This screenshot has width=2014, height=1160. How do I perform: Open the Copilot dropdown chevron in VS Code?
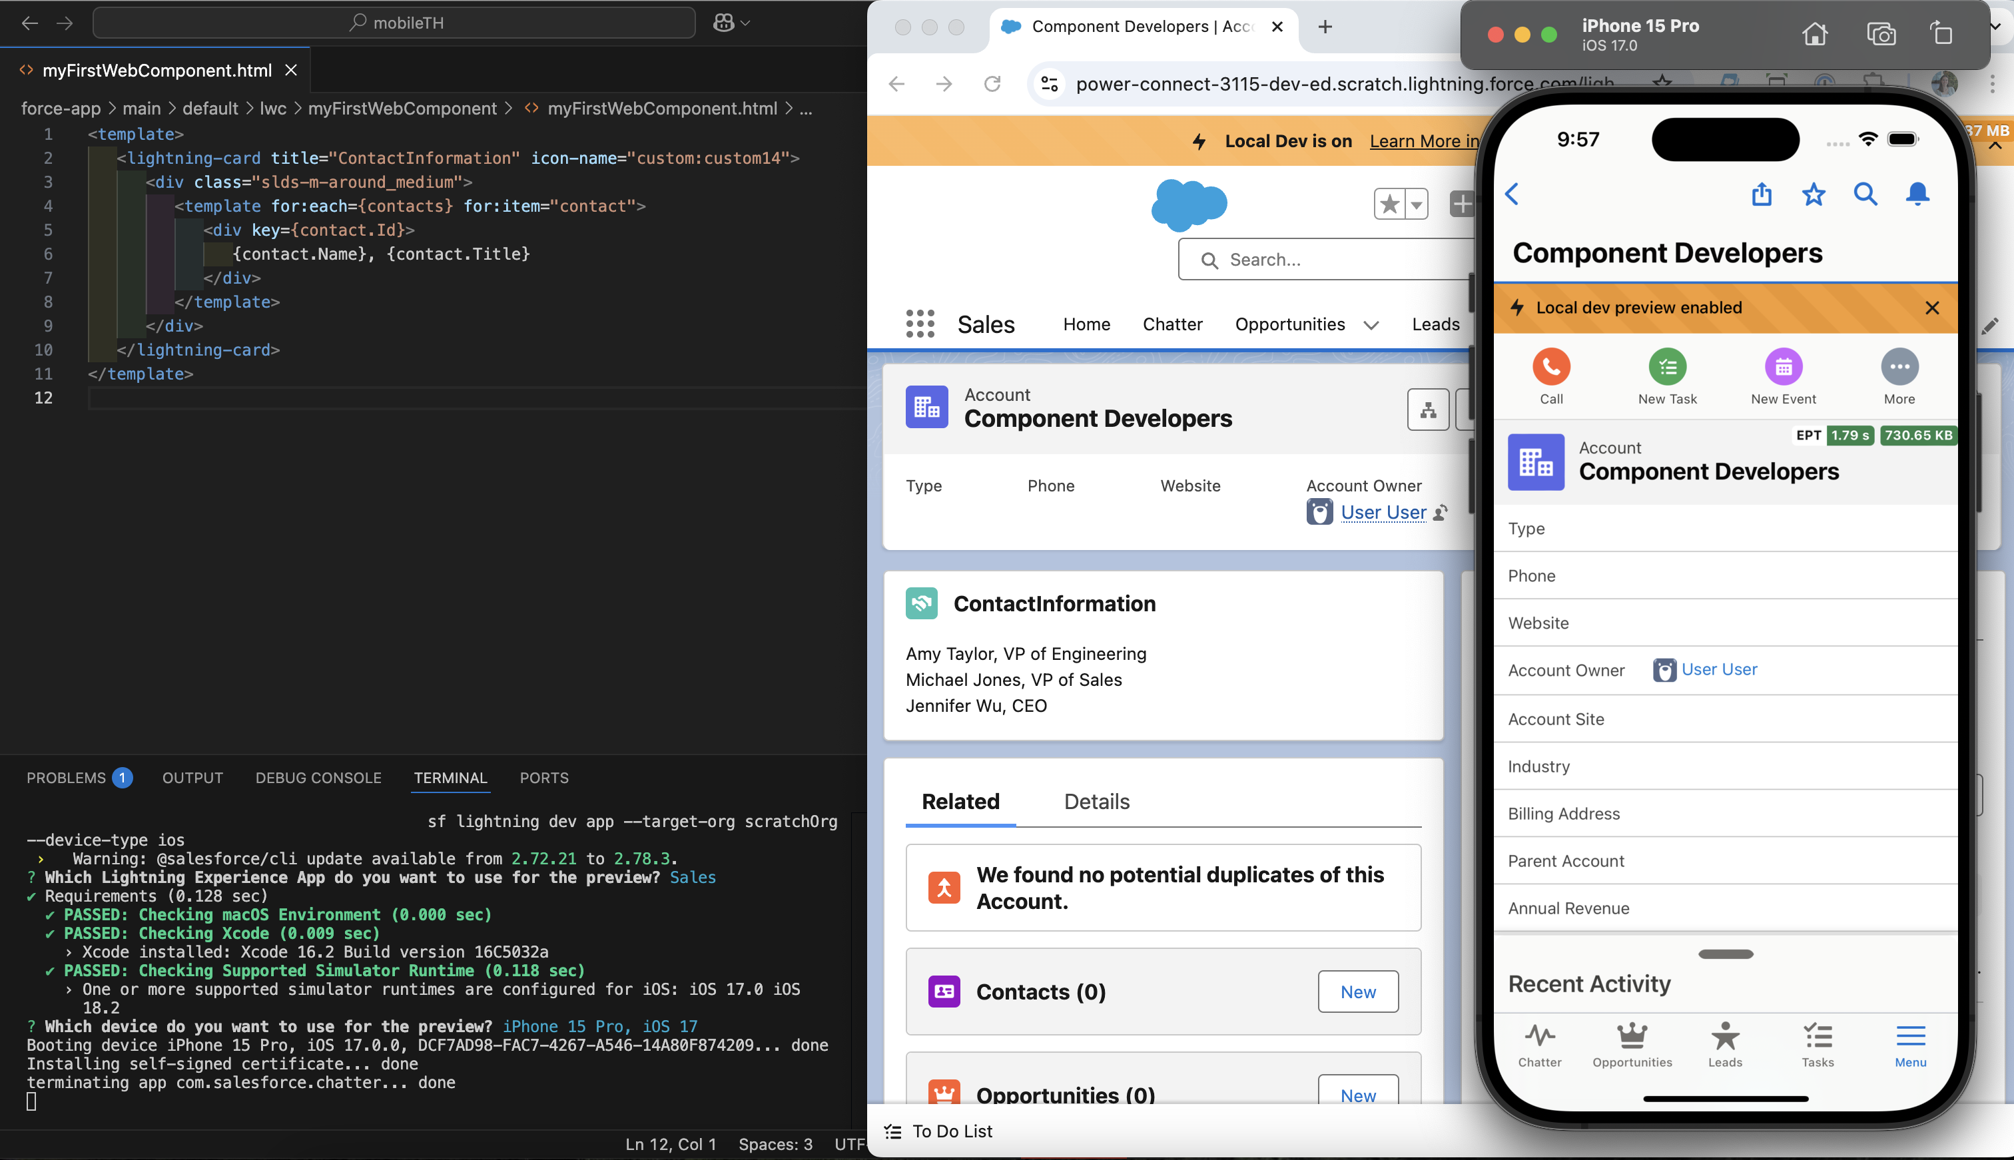(746, 23)
